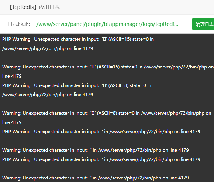Click the php path line under the ASCII=15 PHP Warning
This screenshot has height=182, width=214.
(x=48, y=48)
